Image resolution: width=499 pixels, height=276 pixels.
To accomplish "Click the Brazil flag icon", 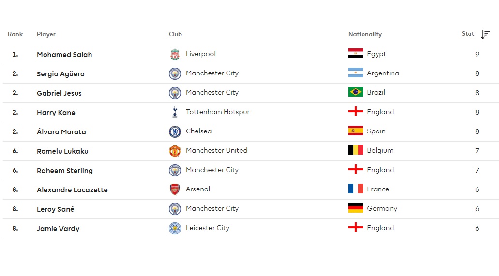I will [356, 92].
